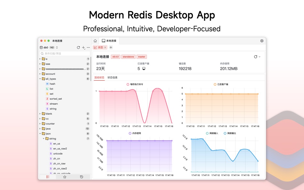Image resolution: width=304 pixels, height=190 pixels.
Task: Open the db0 database selector
Action: tap(47, 47)
